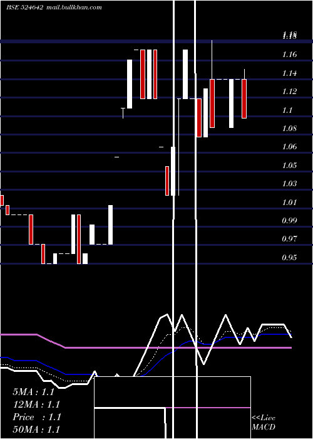Click the 1.01 price axis label
Screen dimensions: 313x439
[289, 202]
